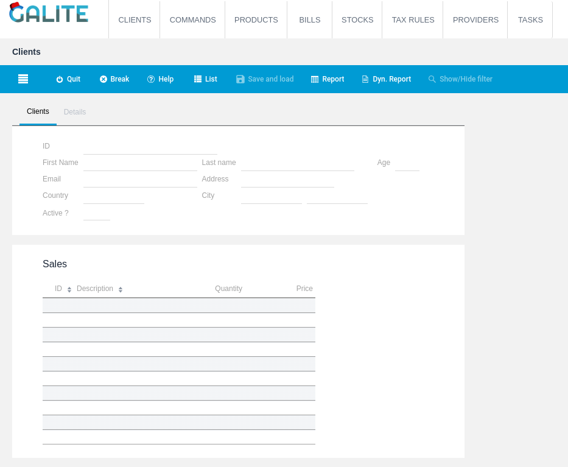
Task: Click the Address input field
Action: (x=287, y=180)
